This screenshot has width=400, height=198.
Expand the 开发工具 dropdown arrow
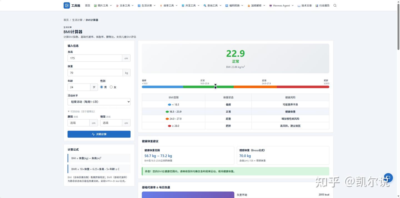coord(198,6)
